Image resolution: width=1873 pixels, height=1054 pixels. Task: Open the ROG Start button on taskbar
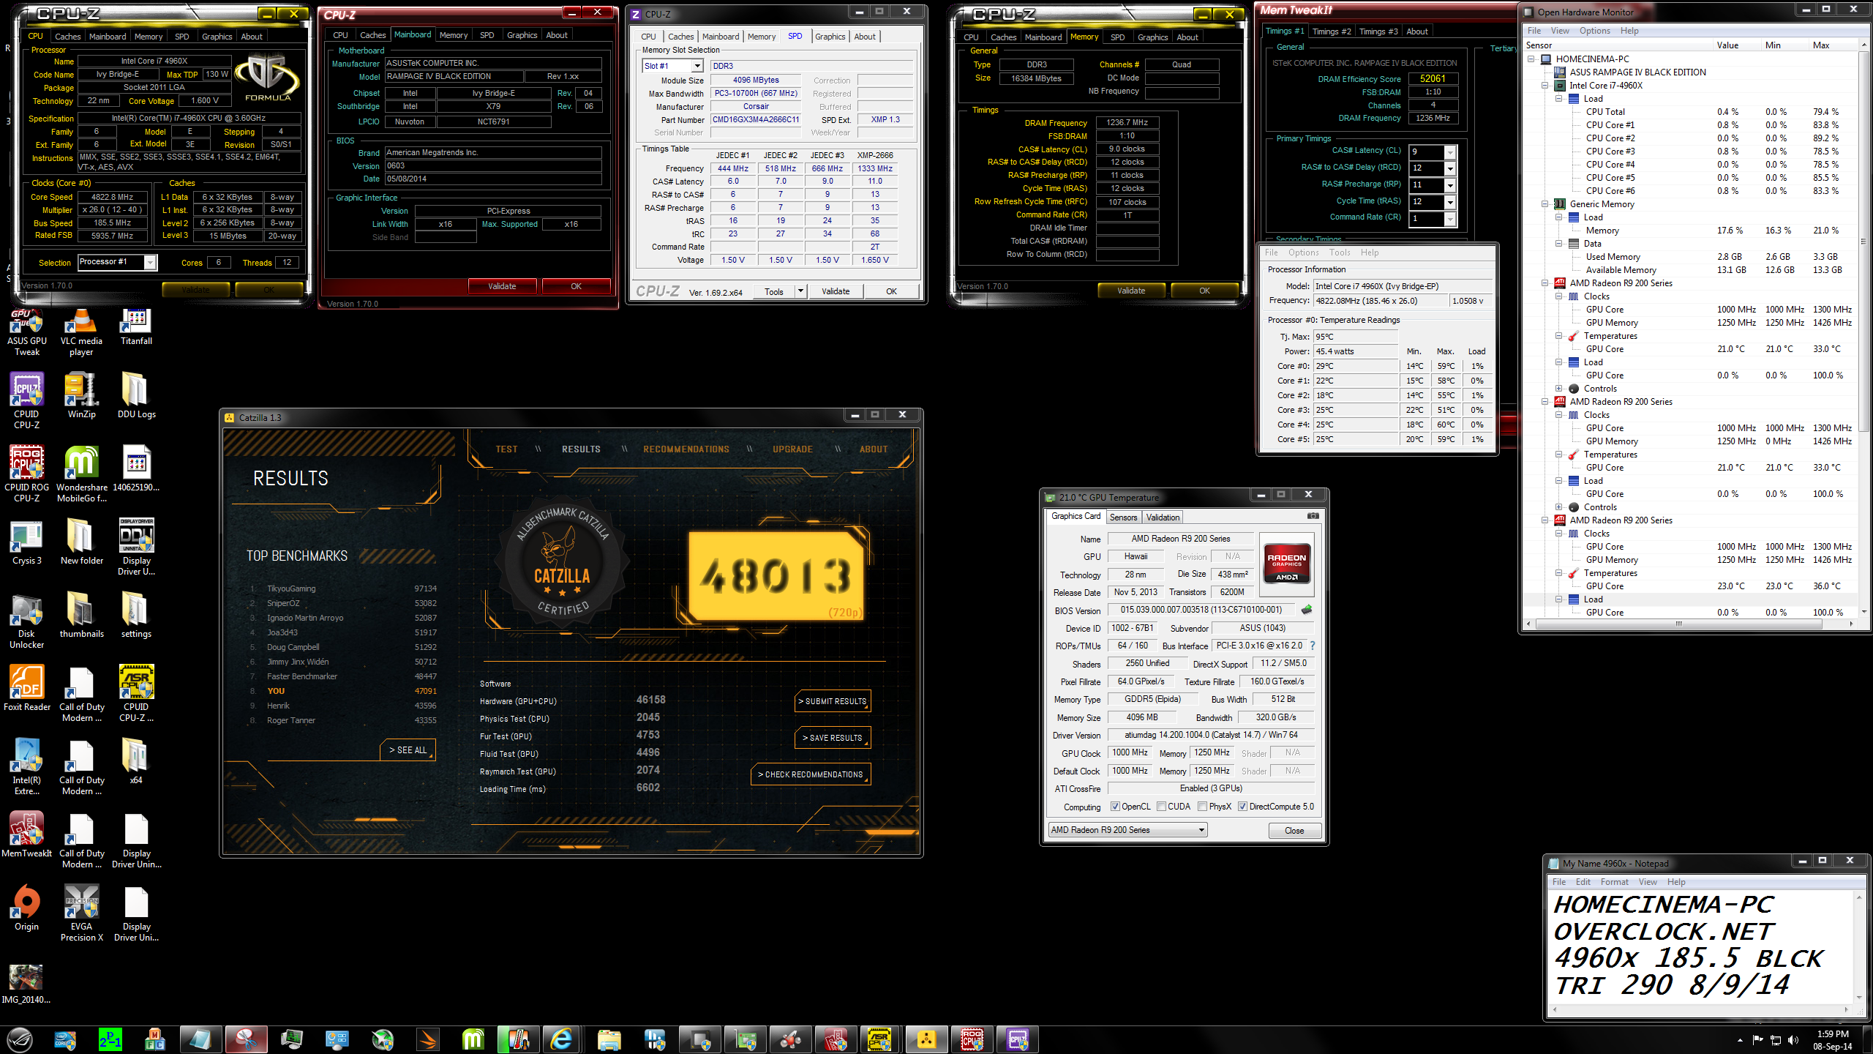click(20, 1039)
